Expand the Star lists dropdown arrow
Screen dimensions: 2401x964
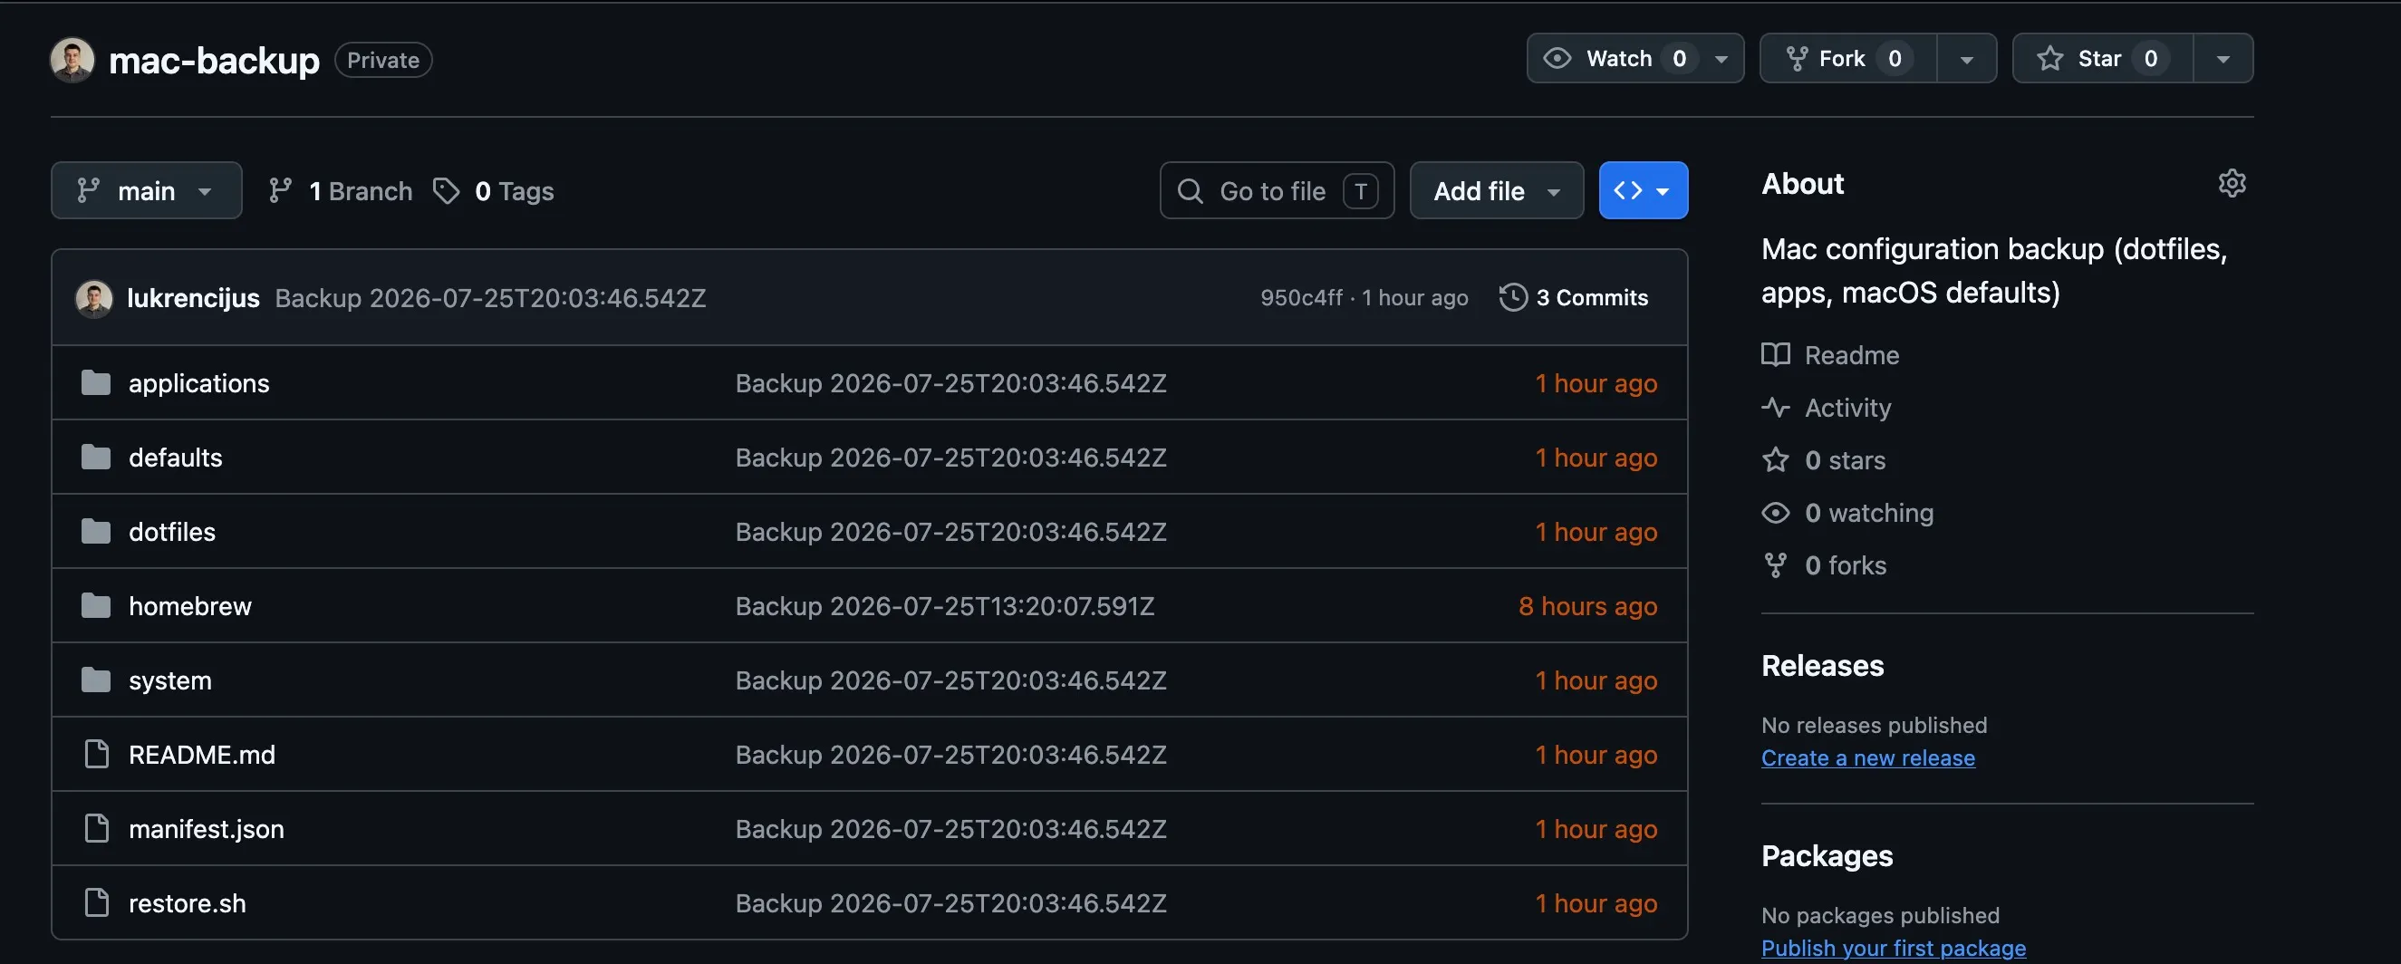(2223, 59)
